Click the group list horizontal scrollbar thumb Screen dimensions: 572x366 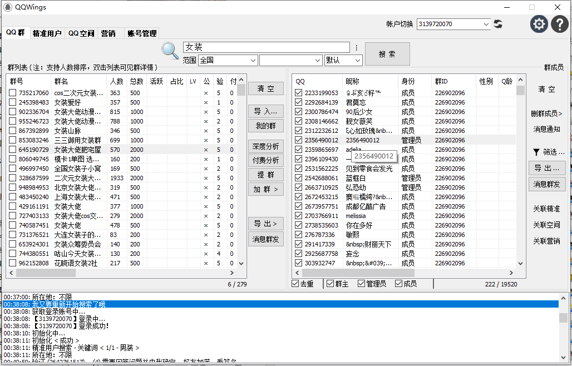pos(46,273)
